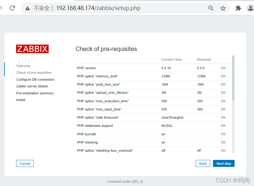
Task: Click OK status for PHP mbstring
Action: click(223, 142)
